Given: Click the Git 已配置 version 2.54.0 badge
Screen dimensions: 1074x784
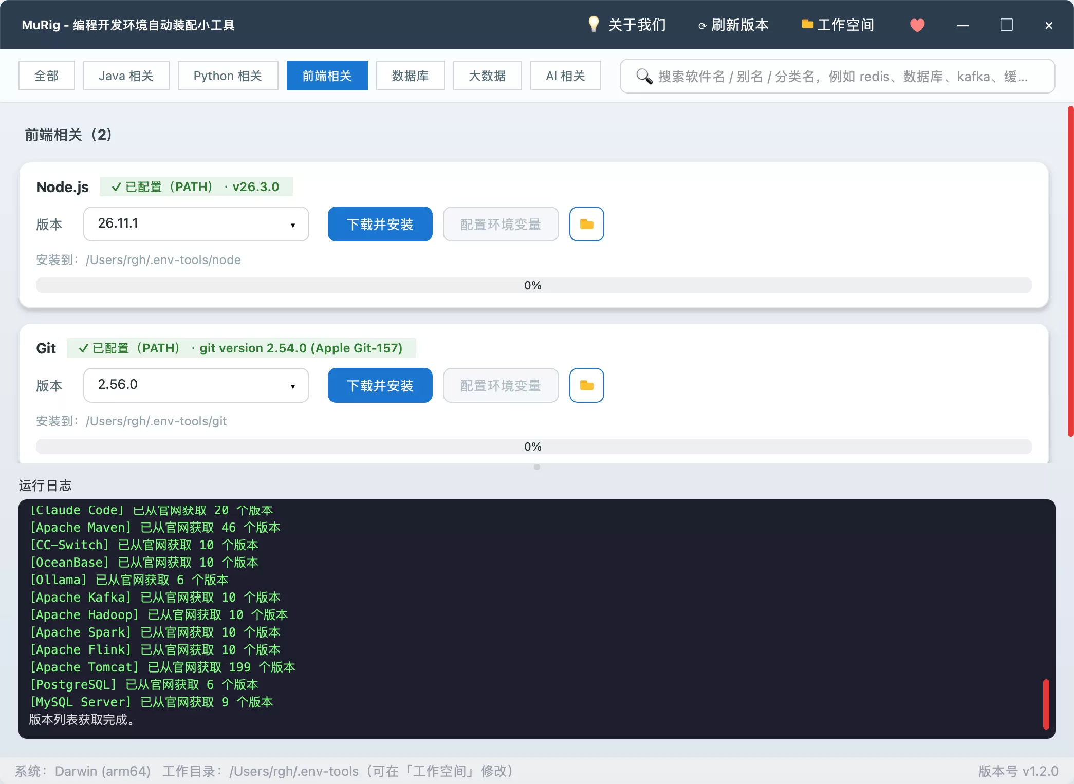Looking at the screenshot, I should pos(241,348).
